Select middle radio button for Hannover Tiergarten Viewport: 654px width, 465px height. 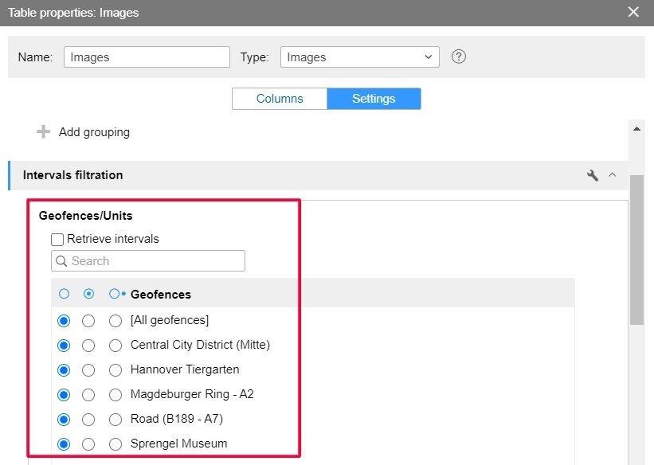coord(89,369)
